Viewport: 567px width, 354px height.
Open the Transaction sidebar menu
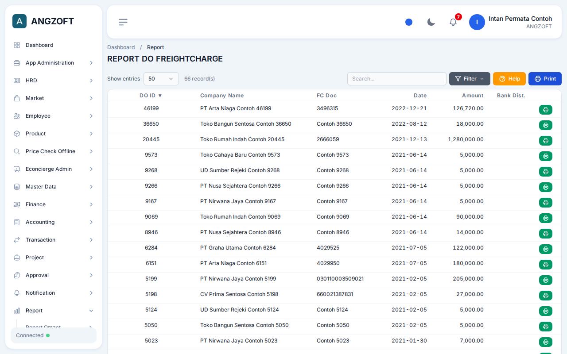pyautogui.click(x=54, y=240)
